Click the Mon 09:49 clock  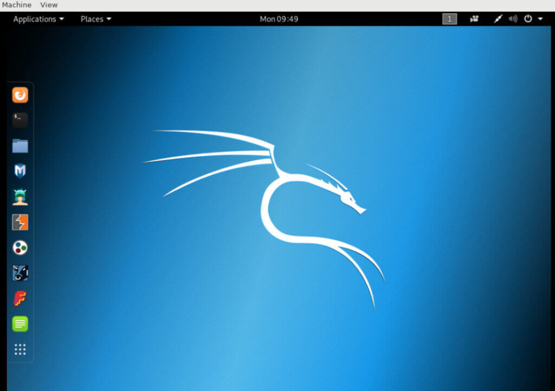point(279,19)
